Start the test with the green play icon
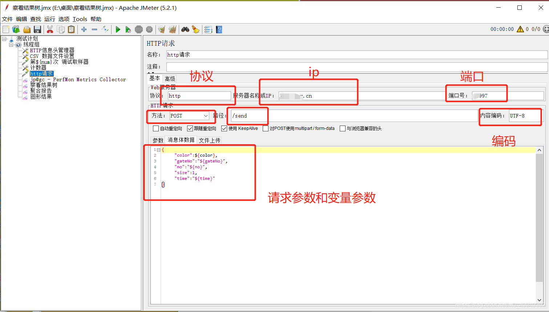The width and height of the screenshot is (549, 312). point(118,29)
